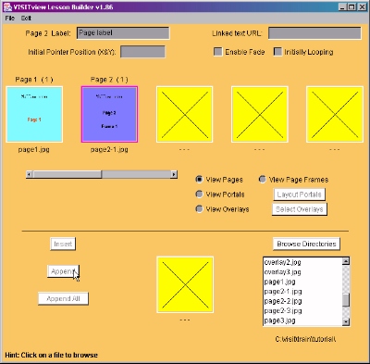Click the Browse Directories button
Screen dimensions: 370x364
(x=306, y=244)
